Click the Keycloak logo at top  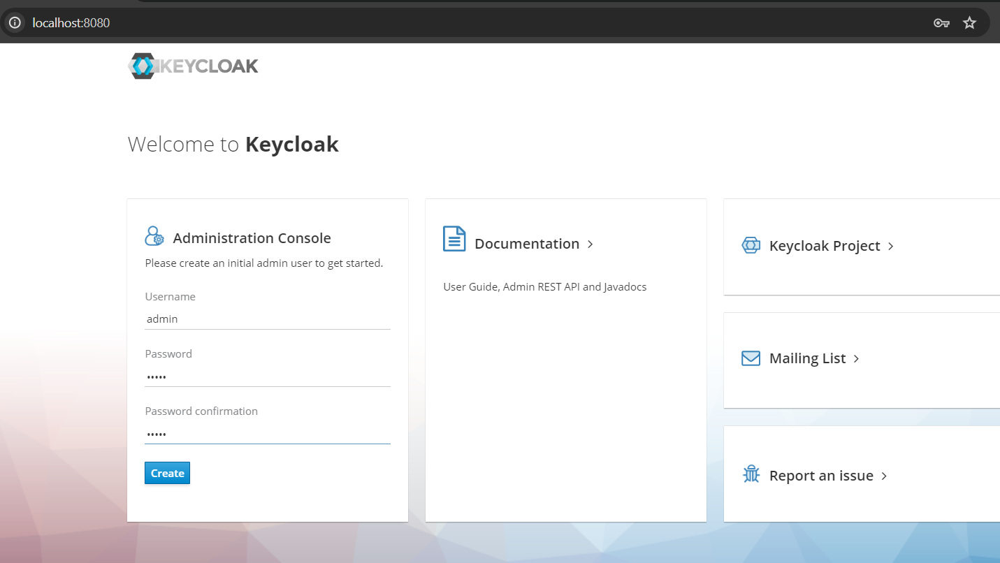[x=194, y=66]
